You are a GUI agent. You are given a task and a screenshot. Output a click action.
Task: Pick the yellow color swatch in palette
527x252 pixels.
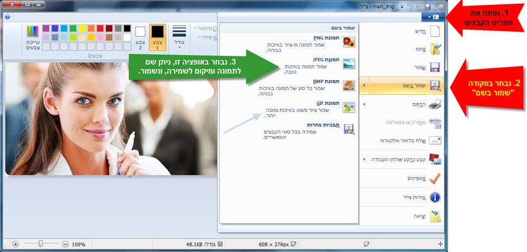82,29
